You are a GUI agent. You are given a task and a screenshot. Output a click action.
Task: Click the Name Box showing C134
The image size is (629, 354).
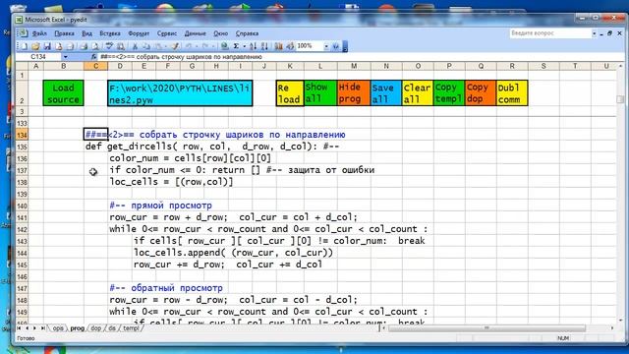coord(39,57)
